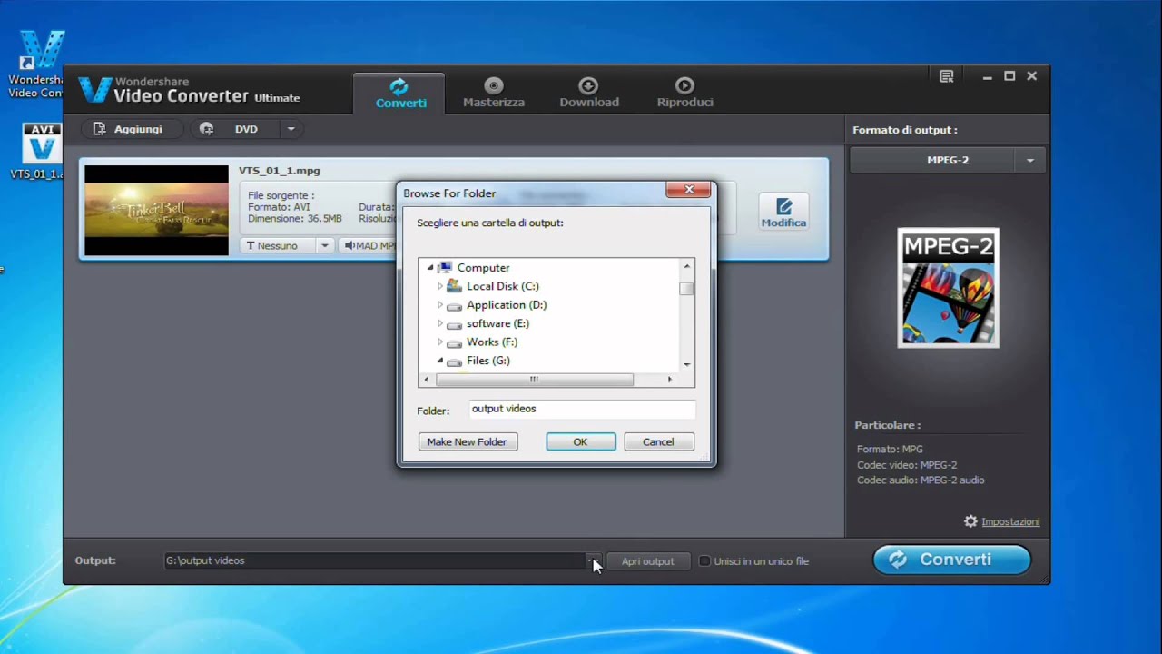Click the Wondershare V logo
Screen dimensions: 1162x654
click(x=94, y=90)
